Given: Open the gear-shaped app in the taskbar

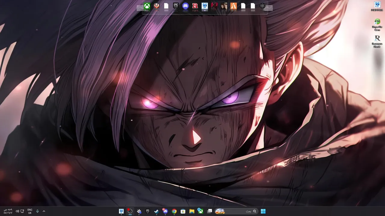Looking at the screenshot, I should click(x=139, y=211).
